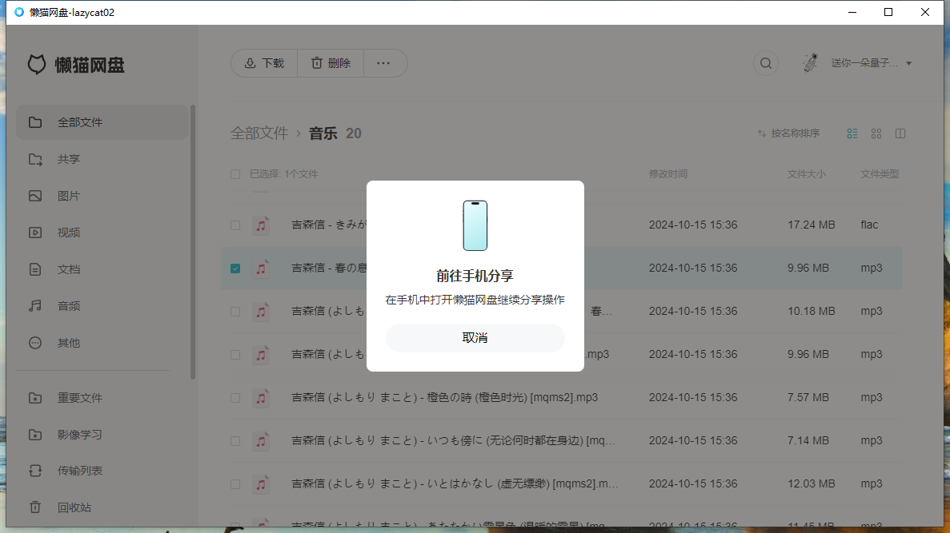Screen dimensions: 950x533
Task: Uncheck the selected 春の息 mp3 file
Action: pos(235,268)
